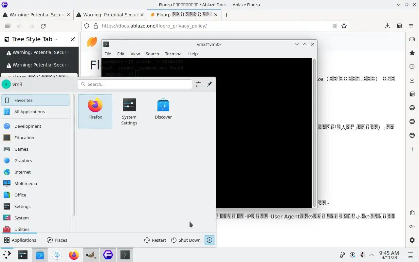The height and width of the screenshot is (262, 419).
Task: Select the Floorp privacy policy tab
Action: (x=184, y=15)
